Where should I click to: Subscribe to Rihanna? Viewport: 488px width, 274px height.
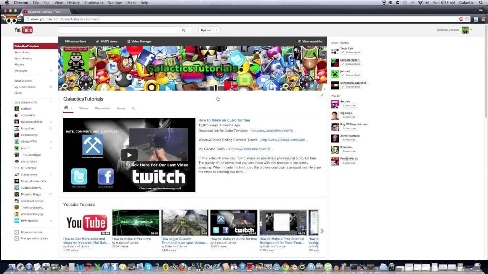pyautogui.click(x=349, y=151)
